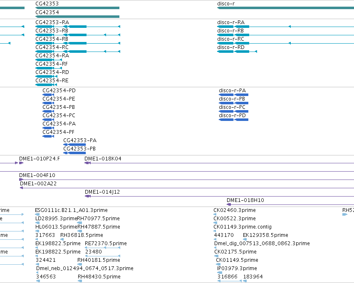The height and width of the screenshot is (283, 354).
Task: Open the feature numbered 324421
Action: (46, 260)
